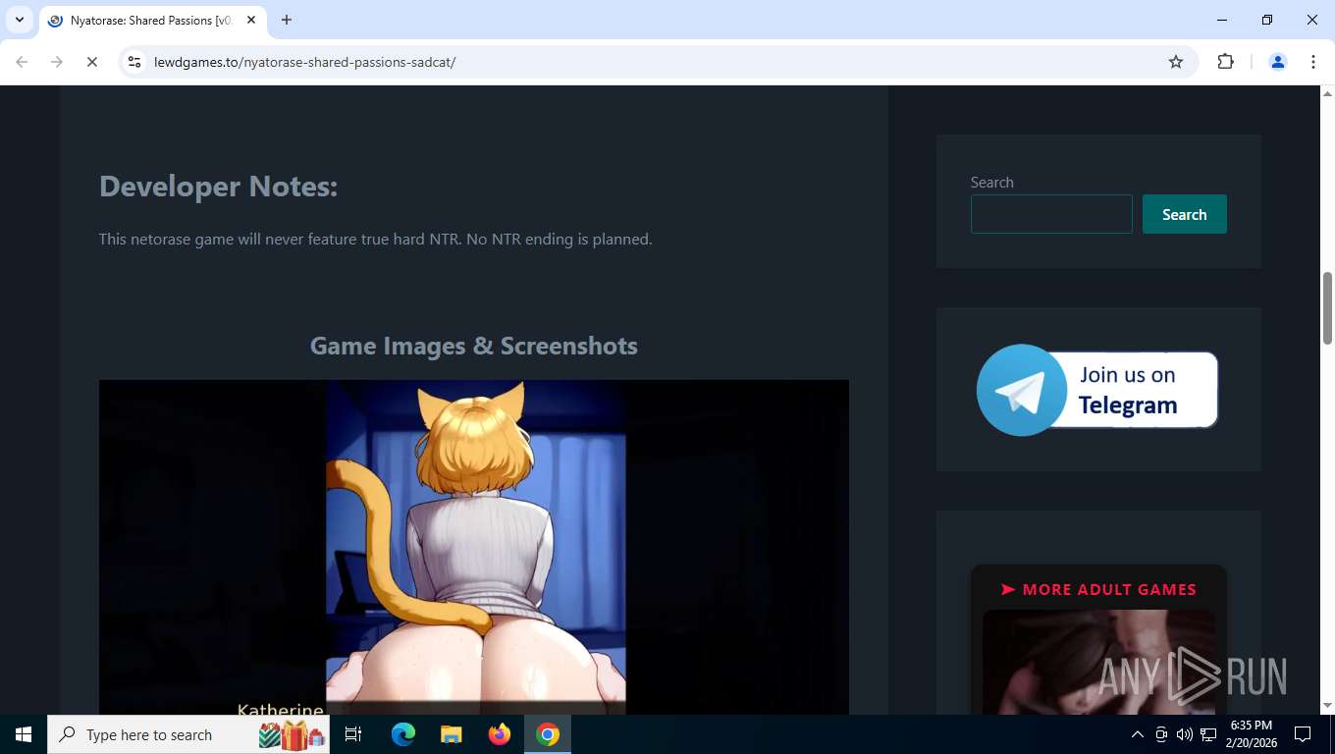
Task: Click the address bar URL
Action: click(x=305, y=62)
